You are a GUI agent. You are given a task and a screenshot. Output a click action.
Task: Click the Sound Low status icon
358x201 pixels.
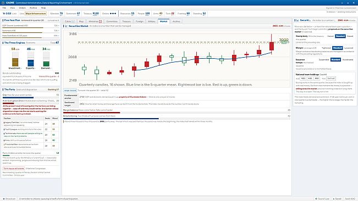[x=316, y=199]
